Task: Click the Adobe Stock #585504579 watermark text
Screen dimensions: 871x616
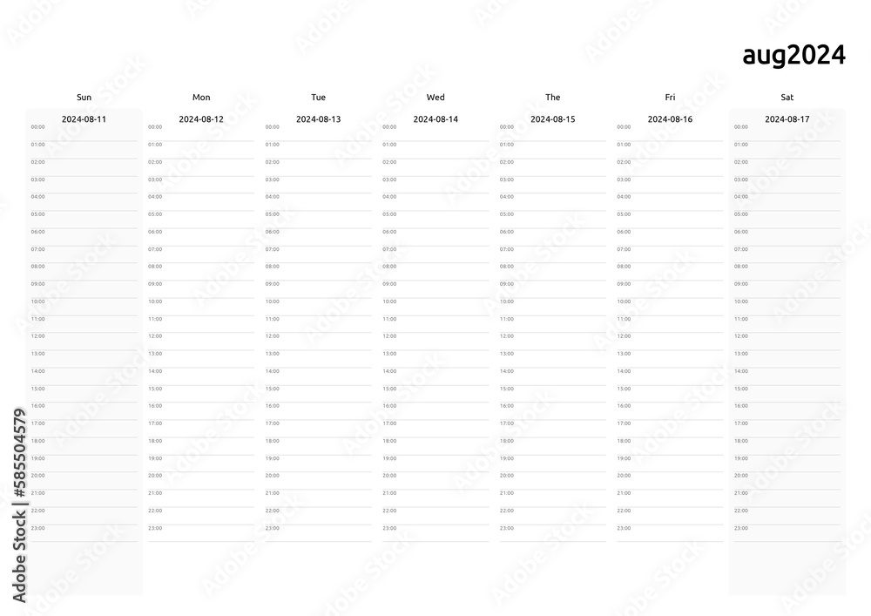Action: coord(19,505)
